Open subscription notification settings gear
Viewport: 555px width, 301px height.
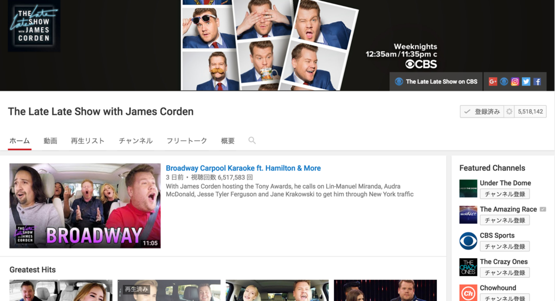point(509,112)
